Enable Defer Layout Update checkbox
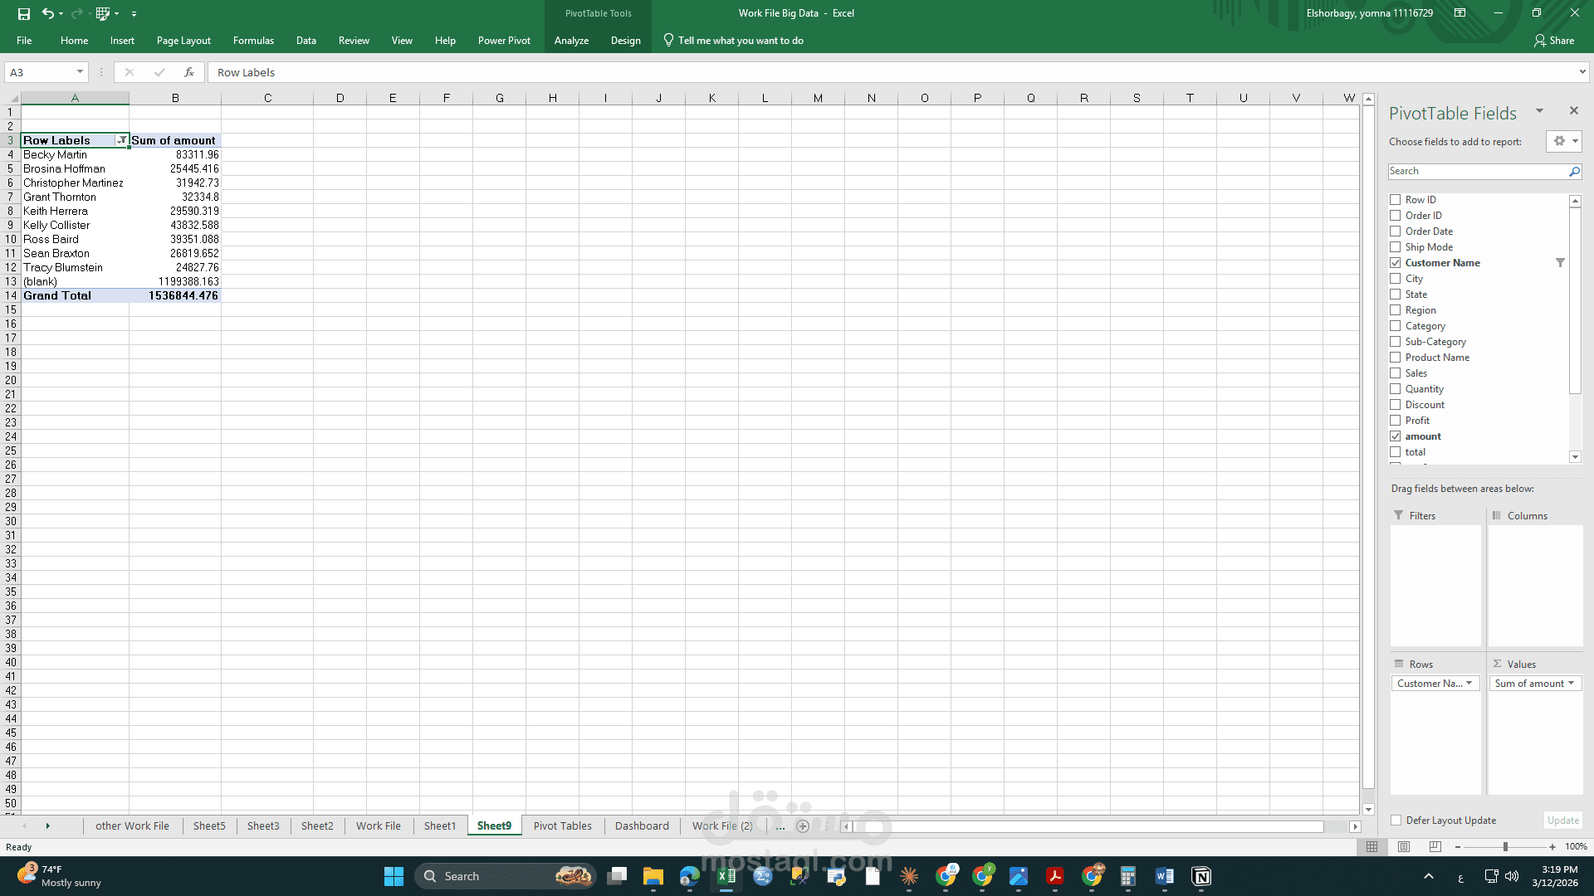The height and width of the screenshot is (896, 1594). click(x=1396, y=821)
